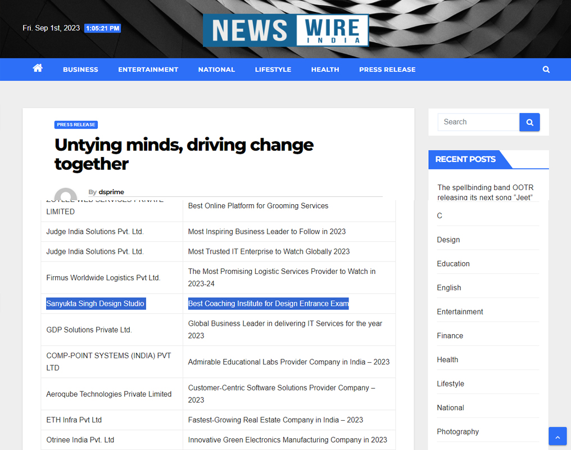Open the Photography category link
Image resolution: width=571 pixels, height=450 pixels.
tap(457, 432)
